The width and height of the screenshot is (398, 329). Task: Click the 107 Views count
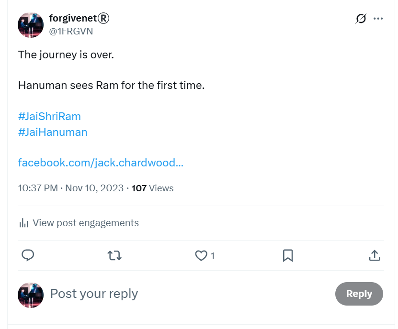(152, 188)
